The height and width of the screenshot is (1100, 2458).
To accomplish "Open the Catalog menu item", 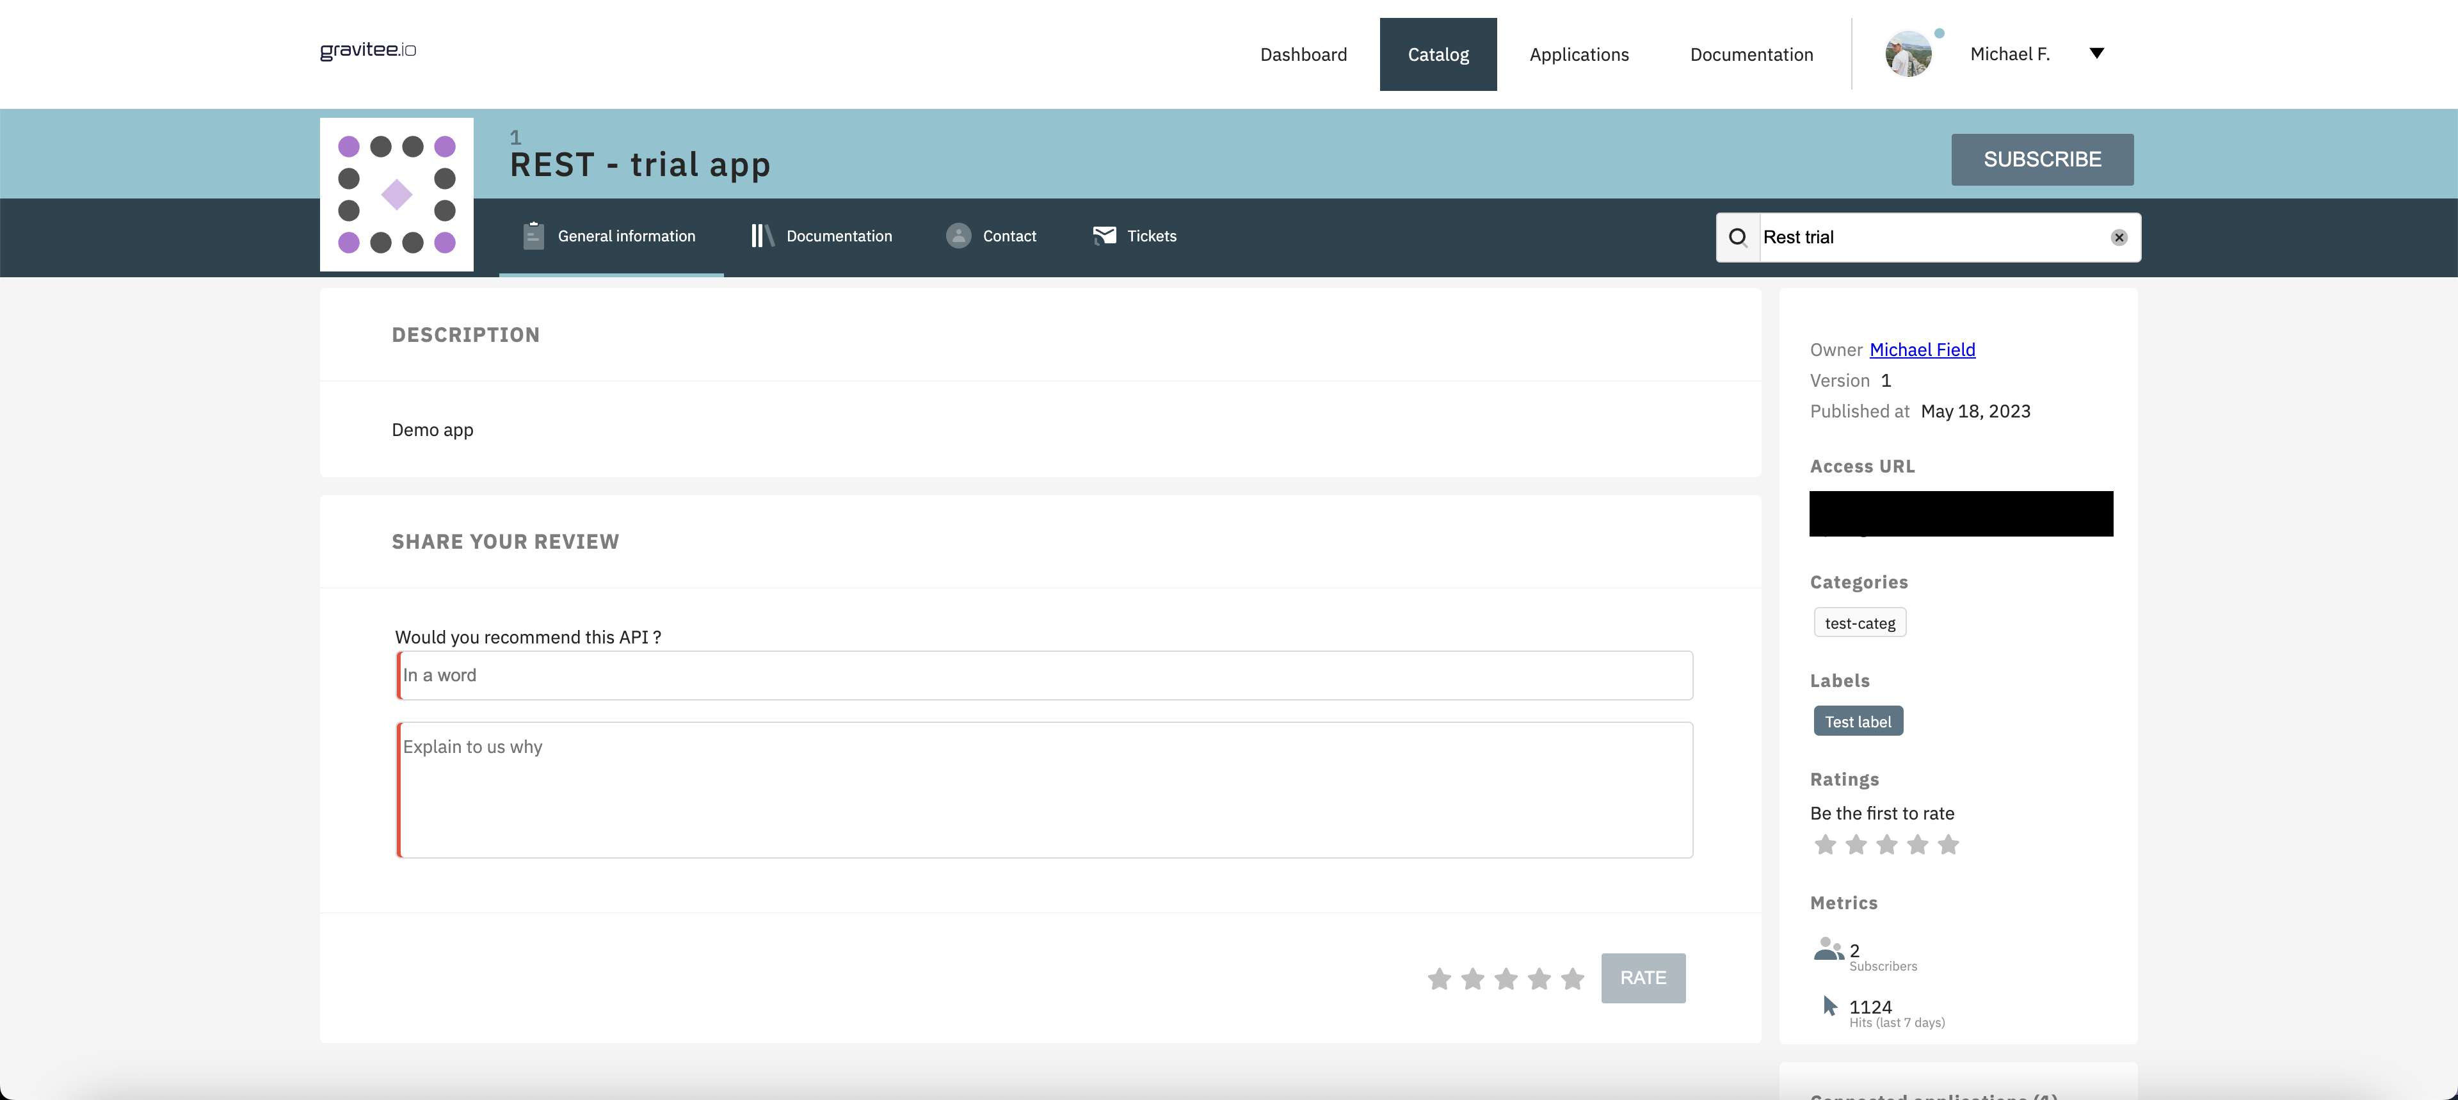I will (x=1438, y=54).
